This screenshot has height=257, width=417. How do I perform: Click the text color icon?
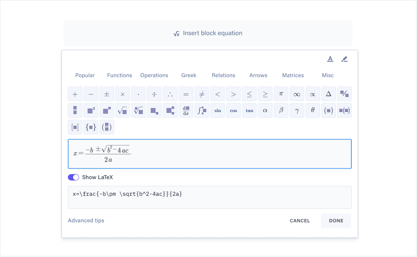point(330,59)
